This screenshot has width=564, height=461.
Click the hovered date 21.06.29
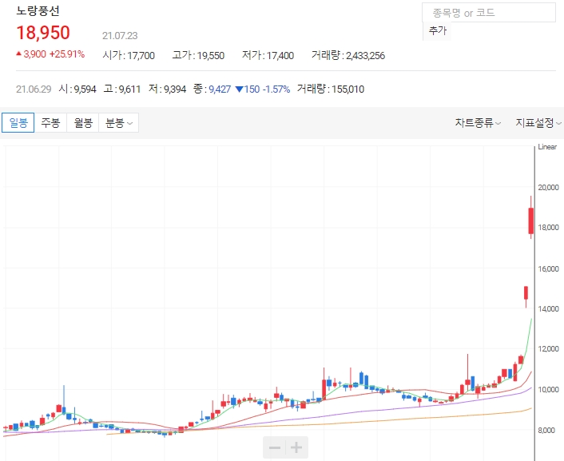point(34,89)
